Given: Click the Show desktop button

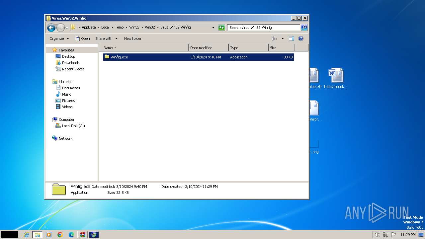Looking at the screenshot, I should click(x=421, y=235).
